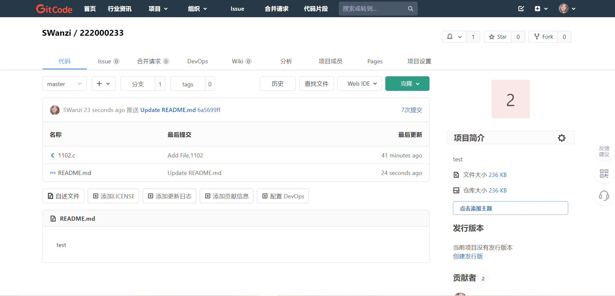Image resolution: width=615 pixels, height=296 pixels.
Task: Open the 7 commits link
Action: [411, 110]
